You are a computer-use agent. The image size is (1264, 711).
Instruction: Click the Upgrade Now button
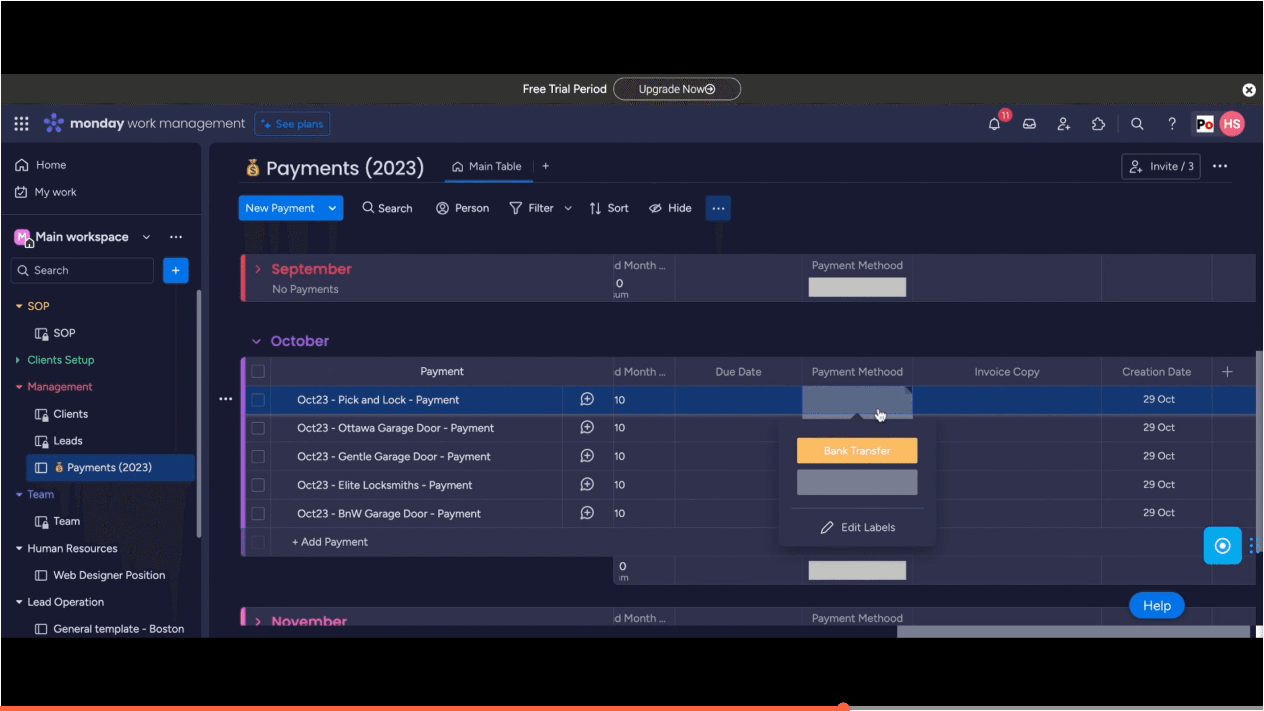coord(677,89)
